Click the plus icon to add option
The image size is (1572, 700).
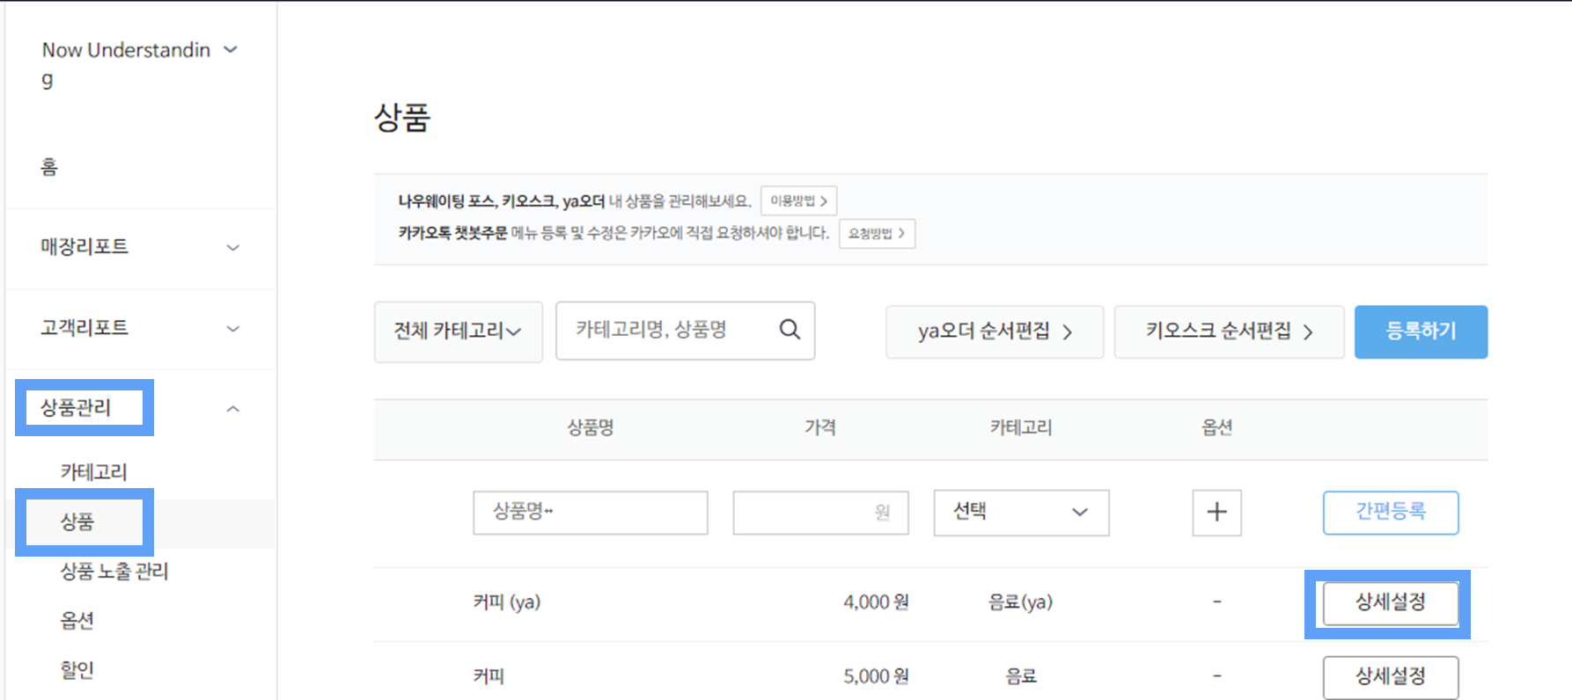[x=1216, y=513]
